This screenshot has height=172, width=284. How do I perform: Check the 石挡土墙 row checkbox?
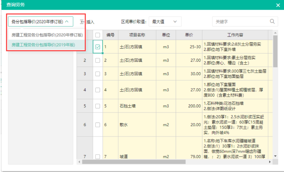pos(98,106)
